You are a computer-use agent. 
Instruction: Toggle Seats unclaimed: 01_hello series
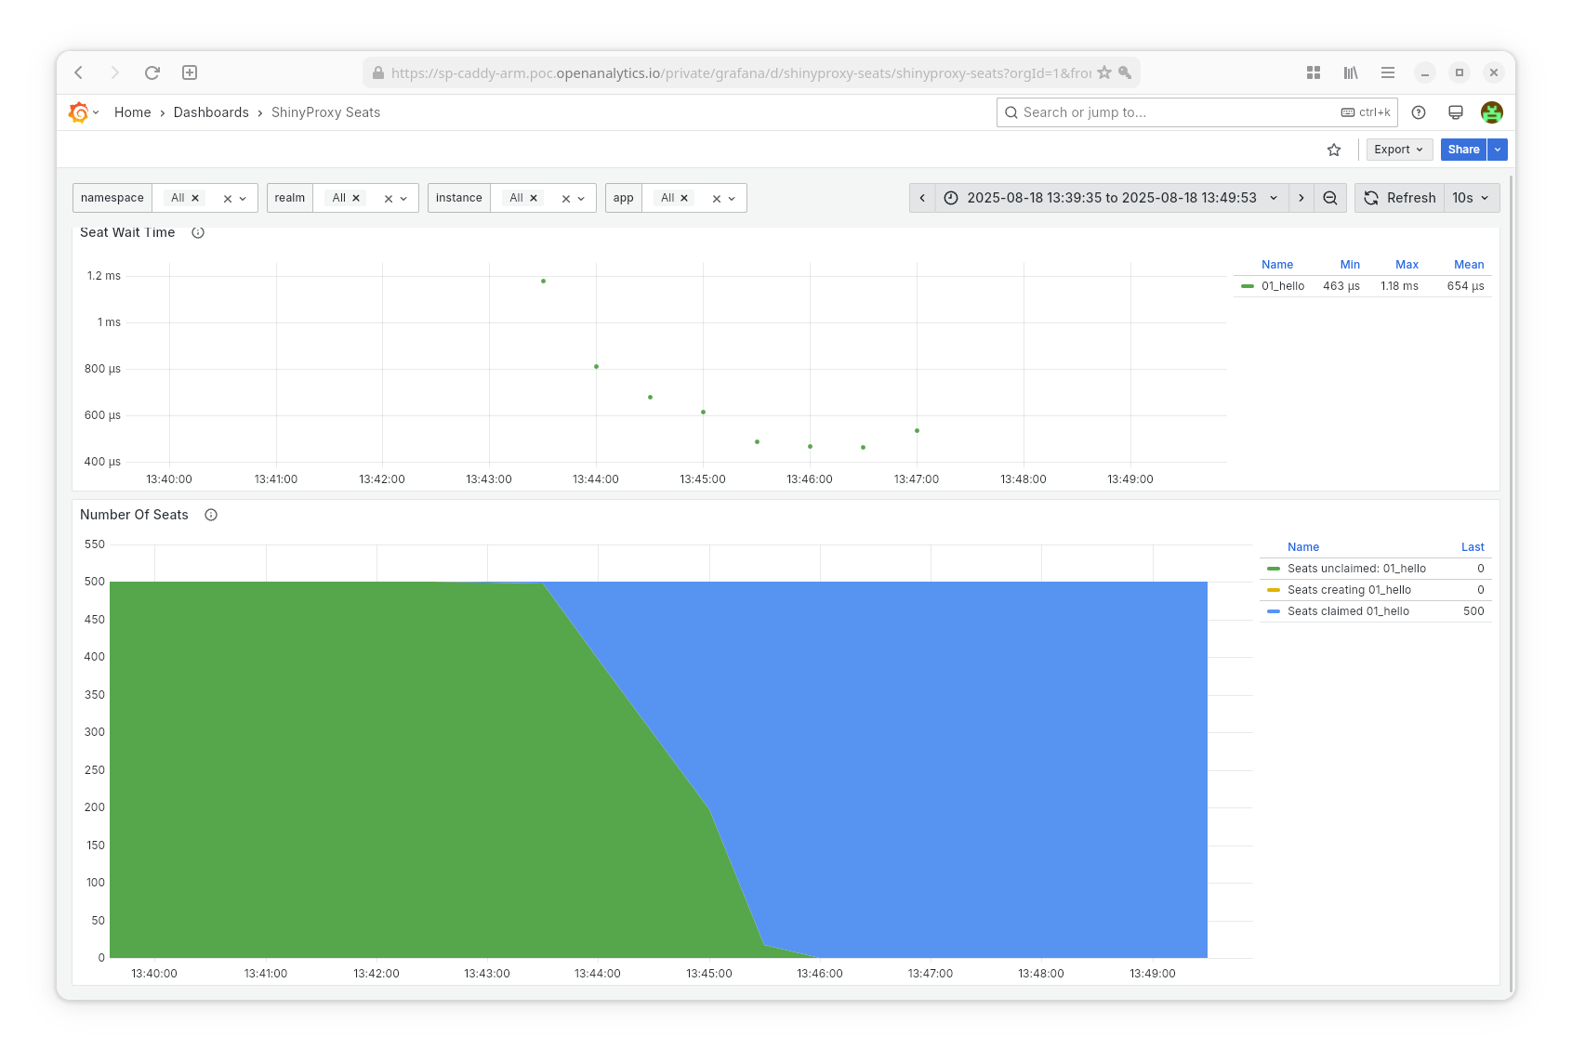tap(1356, 569)
